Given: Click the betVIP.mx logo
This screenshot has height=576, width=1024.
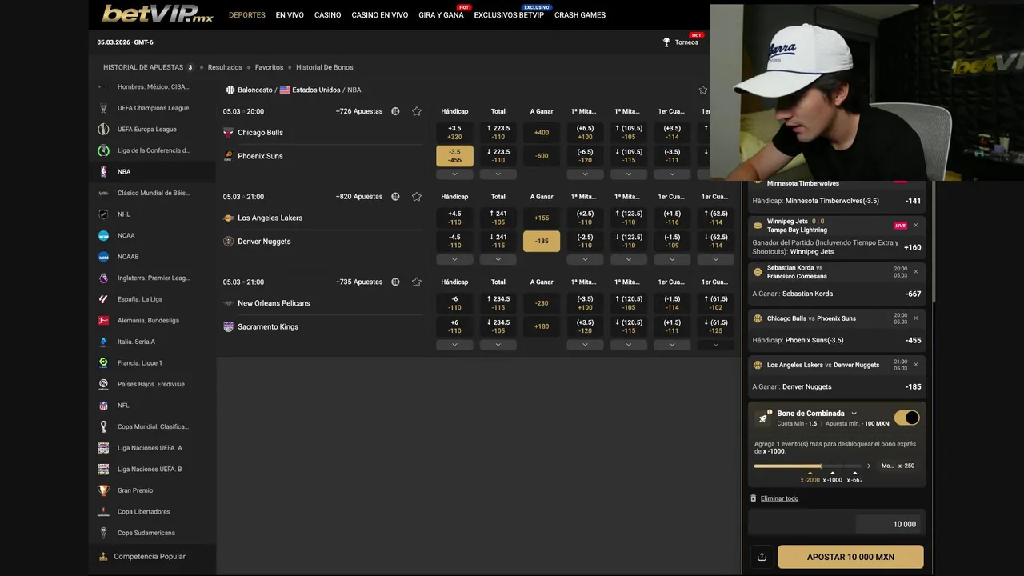Looking at the screenshot, I should [x=158, y=14].
